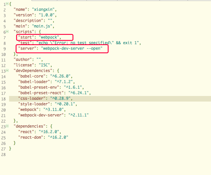Click line number 28 in the gutter

tap(4, 155)
